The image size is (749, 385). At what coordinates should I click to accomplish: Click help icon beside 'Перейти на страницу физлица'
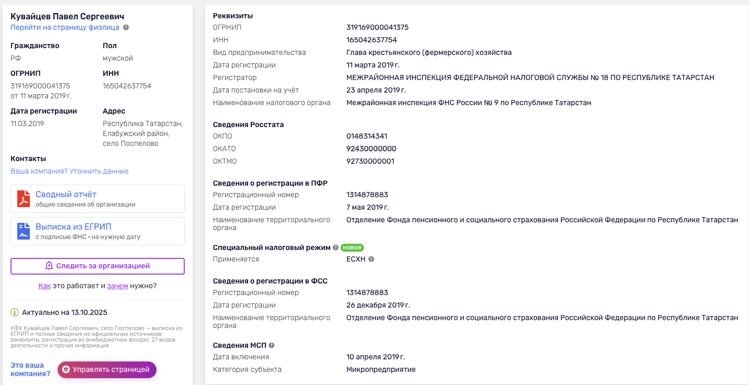click(126, 27)
